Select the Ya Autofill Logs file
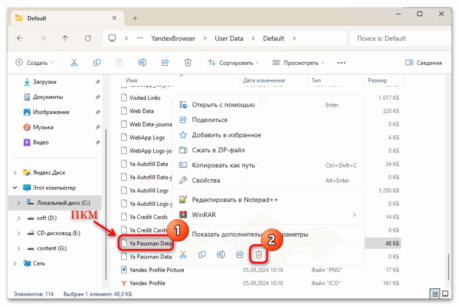The width and height of the screenshot is (459, 306). coord(149,190)
